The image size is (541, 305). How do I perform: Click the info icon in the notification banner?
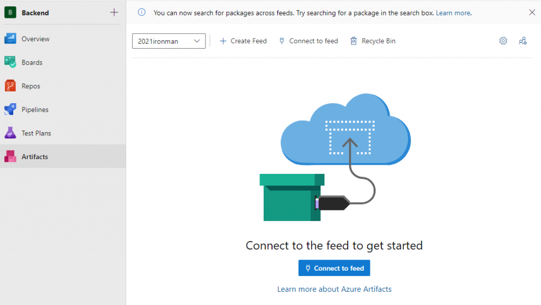pos(142,12)
